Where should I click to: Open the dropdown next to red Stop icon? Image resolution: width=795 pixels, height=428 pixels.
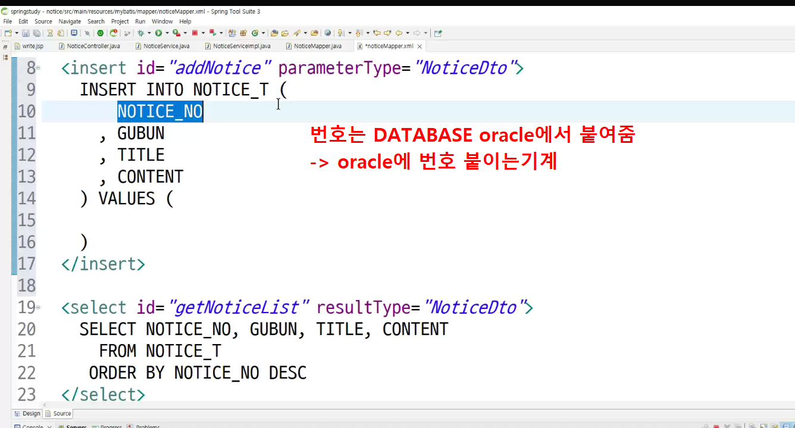pyautogui.click(x=203, y=33)
